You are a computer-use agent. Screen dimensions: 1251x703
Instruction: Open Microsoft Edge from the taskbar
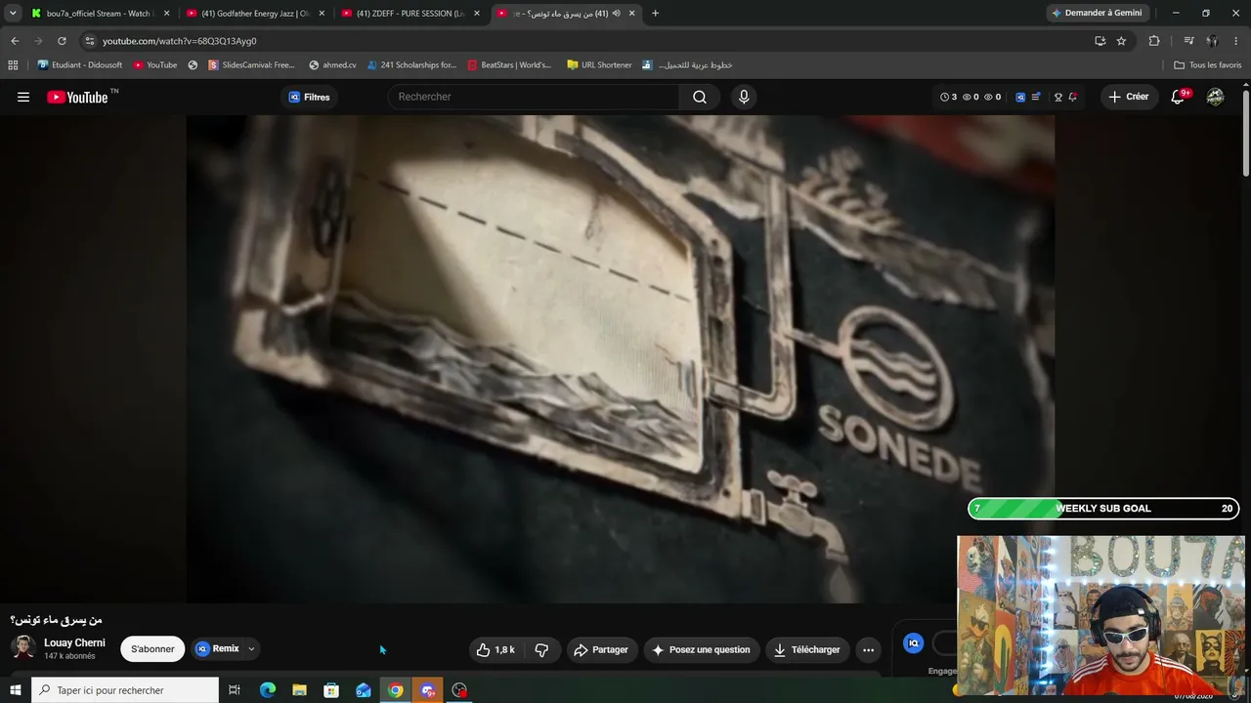coord(268,690)
